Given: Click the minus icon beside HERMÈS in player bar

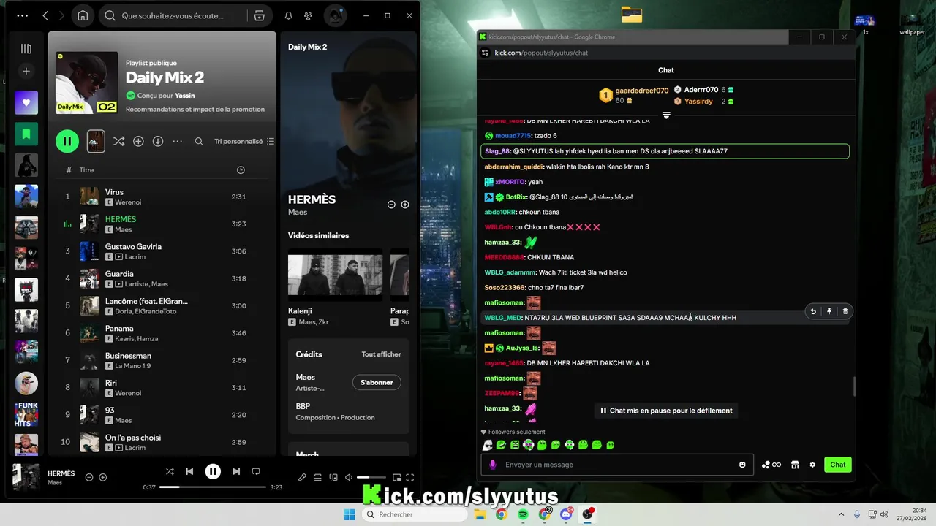Looking at the screenshot, I should click(x=89, y=477).
